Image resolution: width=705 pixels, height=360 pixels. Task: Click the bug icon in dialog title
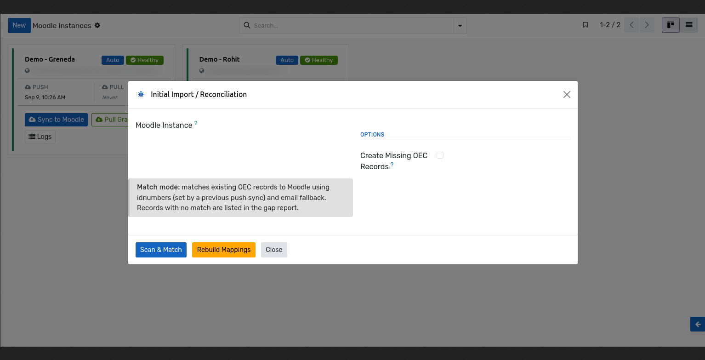coord(141,94)
